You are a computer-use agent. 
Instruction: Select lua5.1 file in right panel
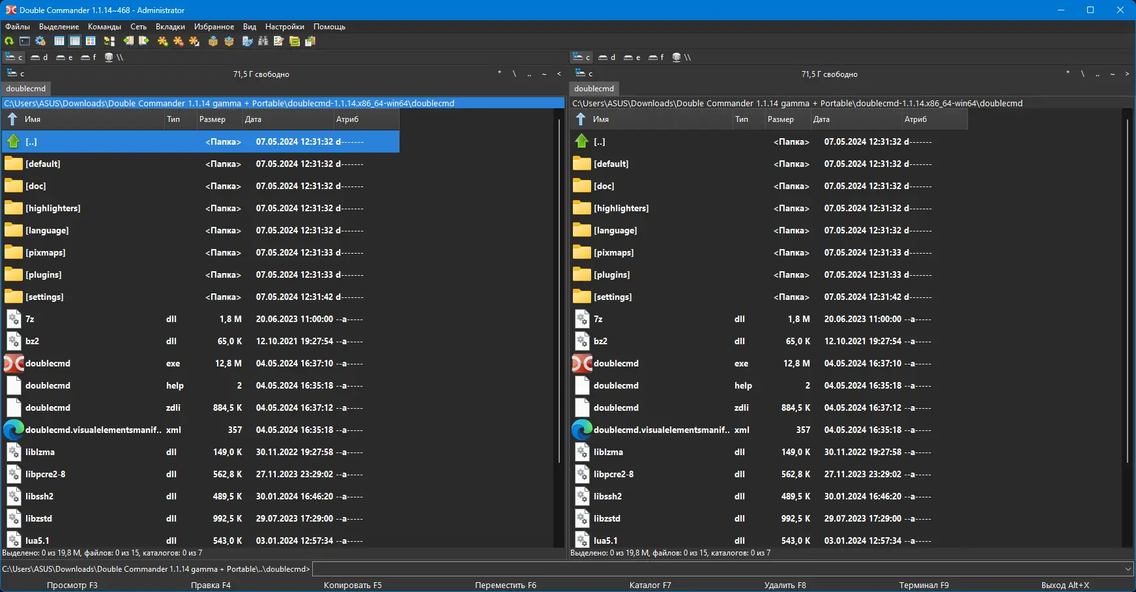tap(769, 540)
